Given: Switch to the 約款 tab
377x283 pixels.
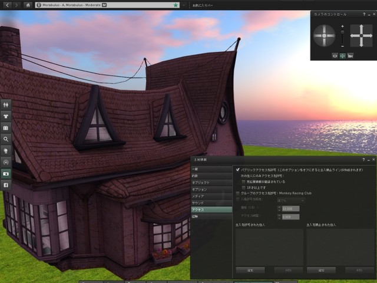Looking at the screenshot, I should coord(211,176).
